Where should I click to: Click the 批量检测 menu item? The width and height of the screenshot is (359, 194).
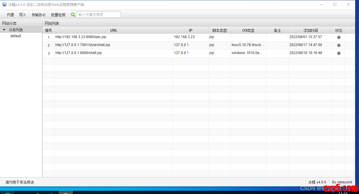coord(58,15)
